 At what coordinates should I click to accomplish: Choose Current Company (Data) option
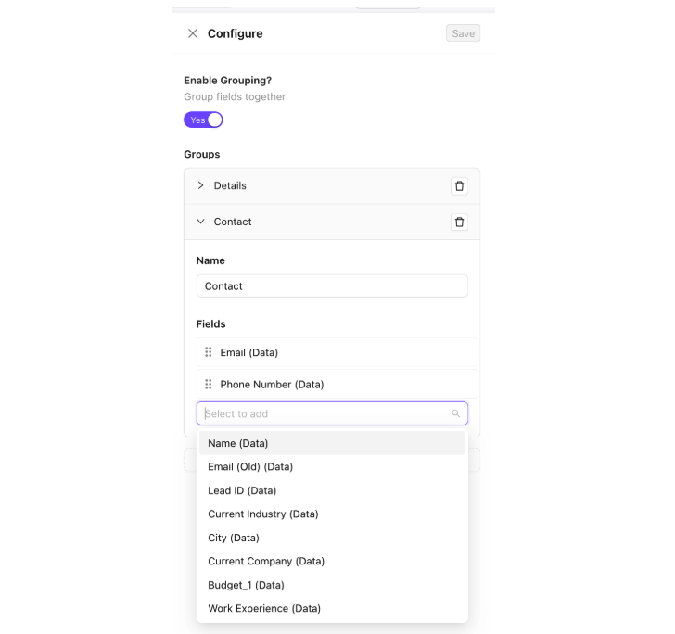coord(266,562)
